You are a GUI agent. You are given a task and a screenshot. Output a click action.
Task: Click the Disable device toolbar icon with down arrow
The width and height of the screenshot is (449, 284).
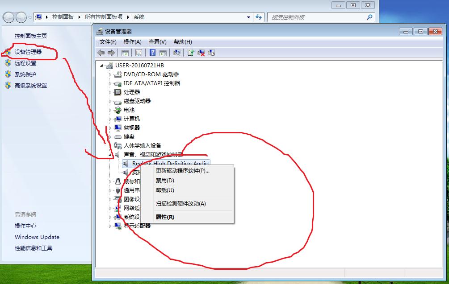[x=211, y=53]
